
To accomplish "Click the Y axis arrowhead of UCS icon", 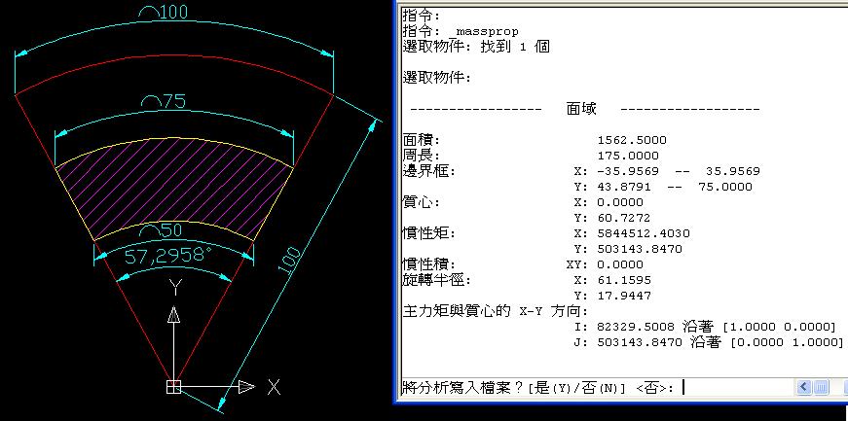I will 173,314.
